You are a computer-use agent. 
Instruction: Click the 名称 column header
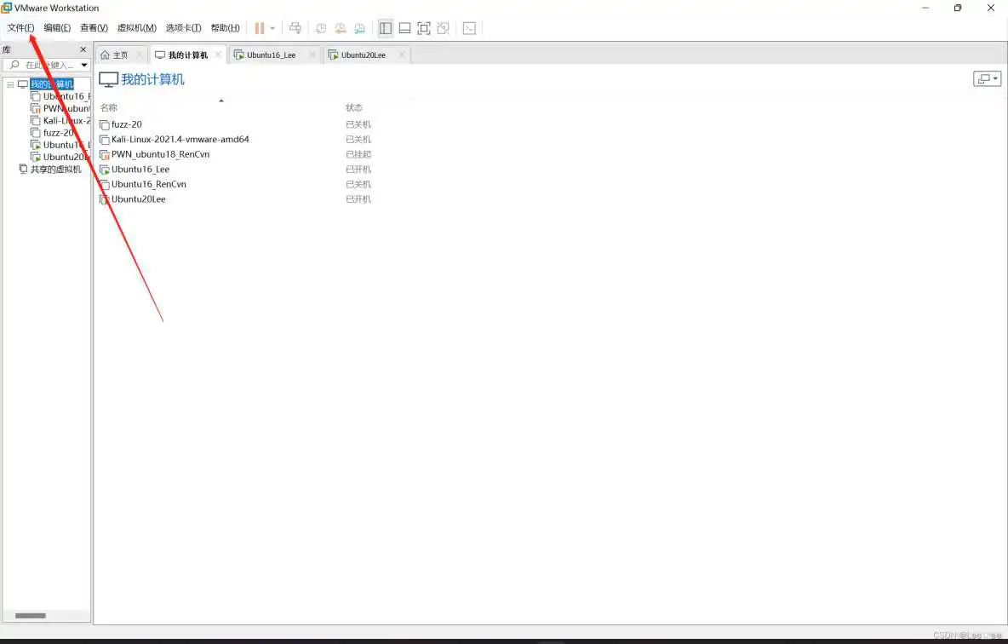[x=109, y=108]
